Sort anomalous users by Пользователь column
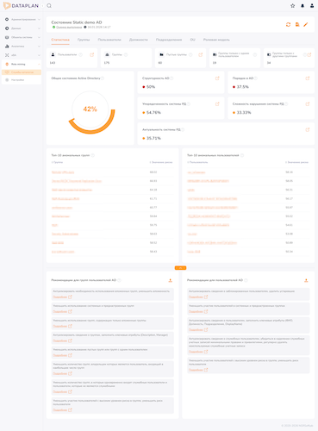This screenshot has width=318, height=431. [x=197, y=162]
